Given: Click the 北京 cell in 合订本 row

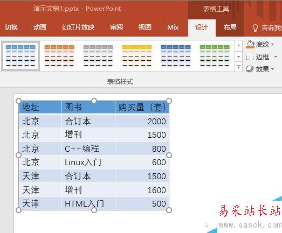Looking at the screenshot, I should [40, 121].
